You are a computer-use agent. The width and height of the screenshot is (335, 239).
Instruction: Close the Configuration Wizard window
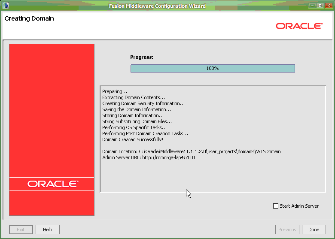pos(329,6)
